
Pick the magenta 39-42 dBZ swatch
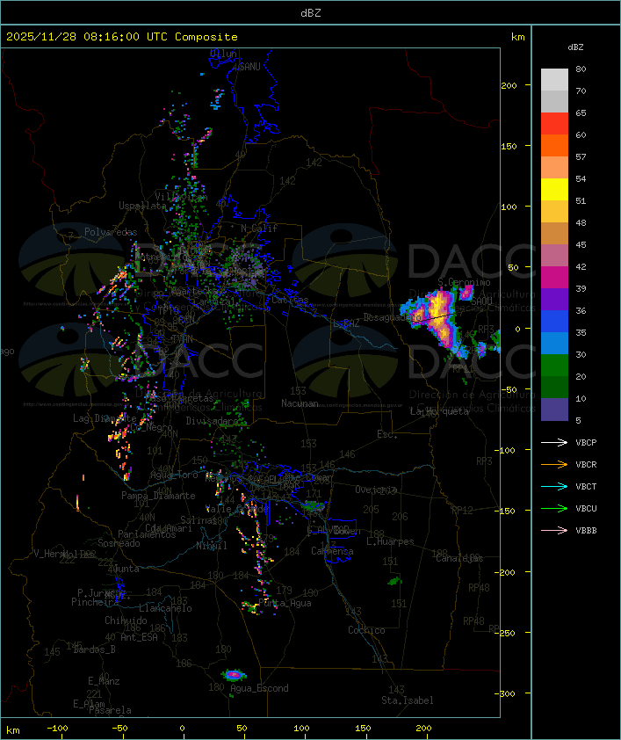pyautogui.click(x=554, y=278)
